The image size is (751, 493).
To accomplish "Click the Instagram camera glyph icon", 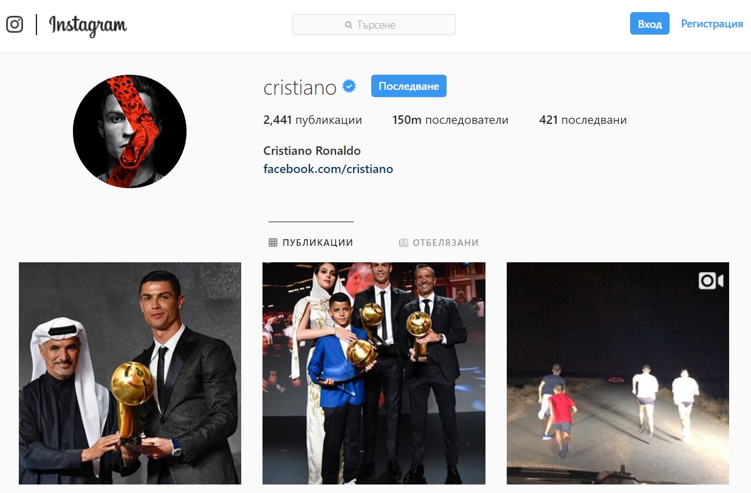I will coord(15,24).
